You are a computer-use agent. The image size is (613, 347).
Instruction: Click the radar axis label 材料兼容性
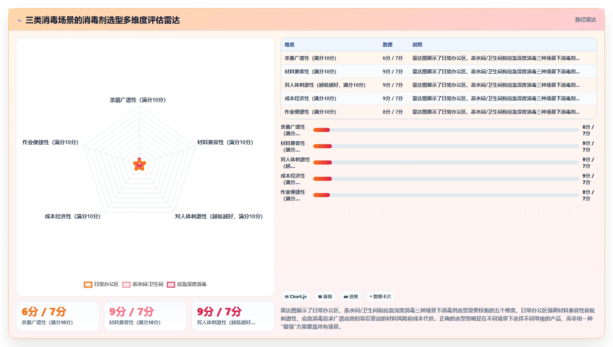[x=225, y=142]
